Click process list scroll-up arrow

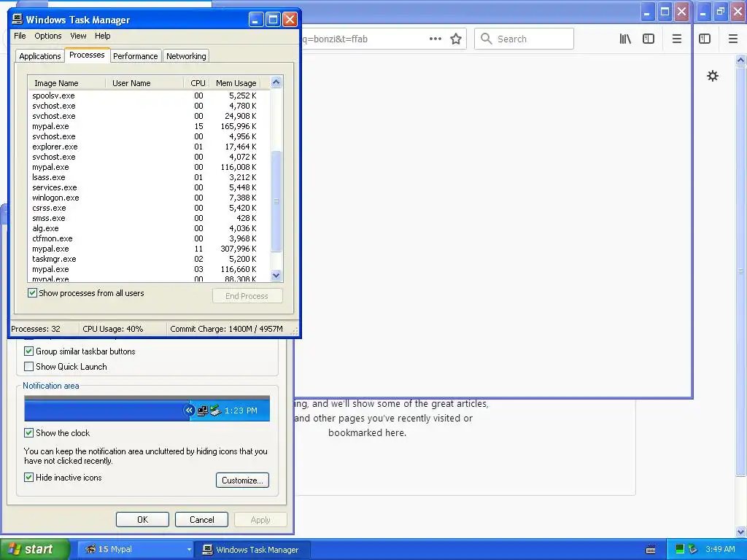click(x=276, y=82)
